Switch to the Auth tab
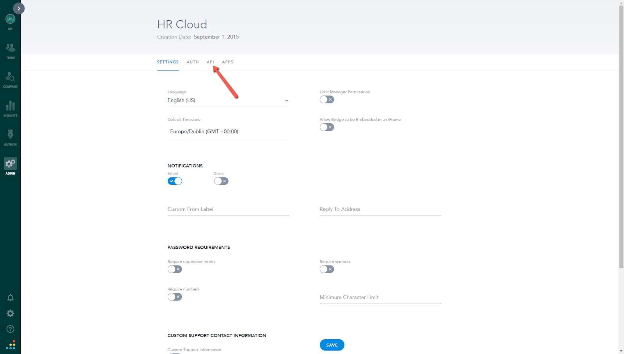 point(193,62)
